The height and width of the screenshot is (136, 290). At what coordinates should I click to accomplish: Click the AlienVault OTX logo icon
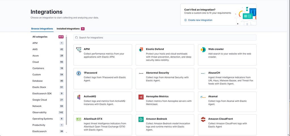[79, 119]
